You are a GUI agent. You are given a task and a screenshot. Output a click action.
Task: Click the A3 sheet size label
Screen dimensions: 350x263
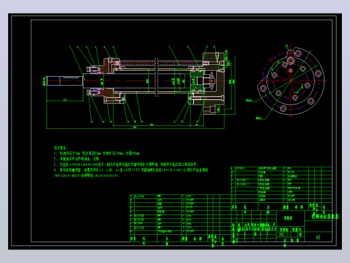pyautogui.click(x=318, y=237)
